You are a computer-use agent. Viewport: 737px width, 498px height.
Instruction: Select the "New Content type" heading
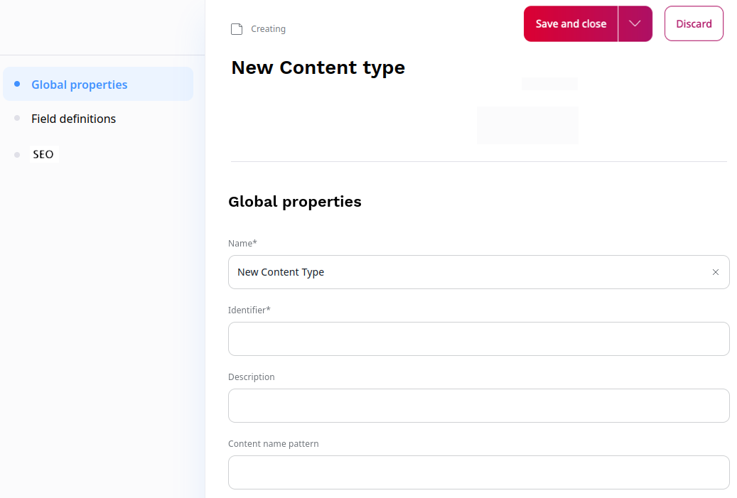(318, 67)
